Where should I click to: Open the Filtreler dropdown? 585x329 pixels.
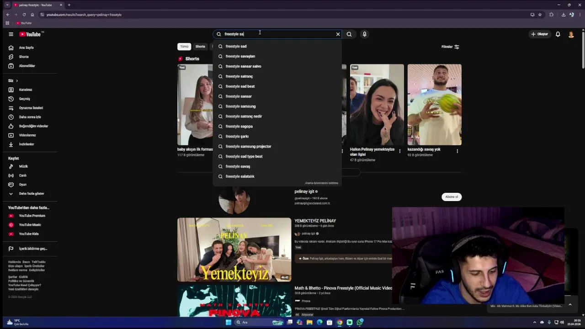[450, 47]
